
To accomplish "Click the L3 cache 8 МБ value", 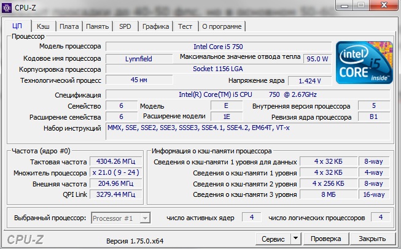I will click(x=329, y=194).
